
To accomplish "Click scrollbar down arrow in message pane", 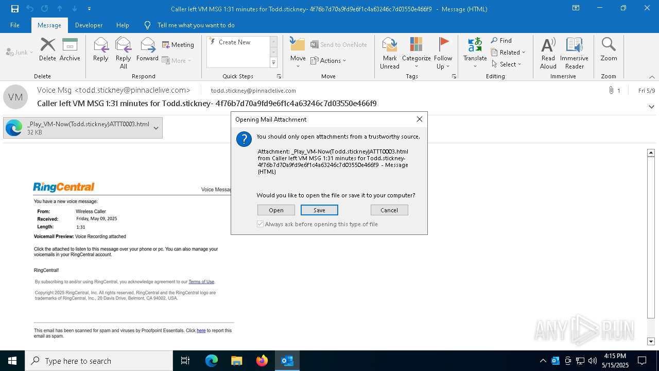I will (x=651, y=341).
